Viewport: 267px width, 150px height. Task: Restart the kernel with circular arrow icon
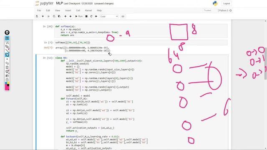(91, 16)
